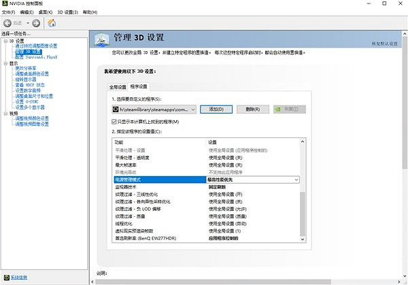Open the back history dropdown arrow
The width and height of the screenshot is (408, 285).
[x=28, y=23]
